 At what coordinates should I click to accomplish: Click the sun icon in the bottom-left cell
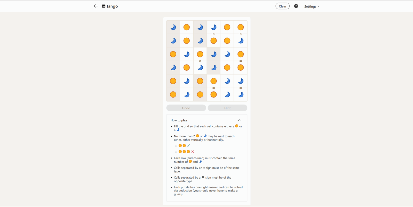pyautogui.click(x=173, y=94)
